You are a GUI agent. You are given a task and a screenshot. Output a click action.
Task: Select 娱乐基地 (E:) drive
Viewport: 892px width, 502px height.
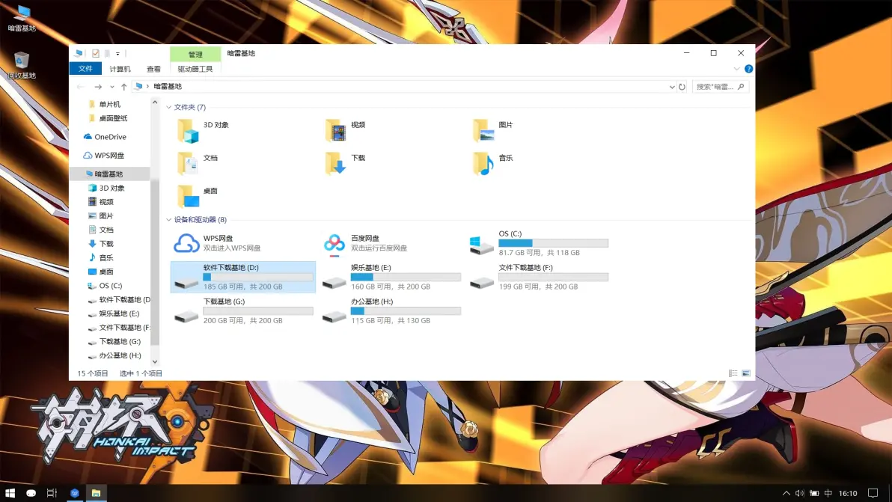[x=391, y=277]
